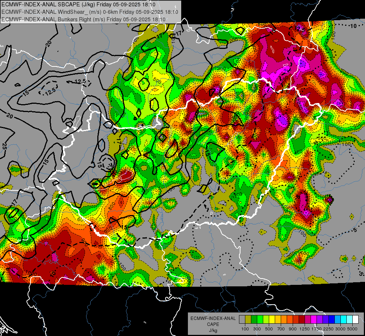Click the legend value 300
Image resolution: width=365 pixels, height=336 pixels.
(257, 329)
